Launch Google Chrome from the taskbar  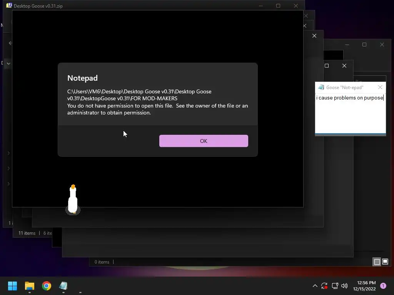point(47,286)
